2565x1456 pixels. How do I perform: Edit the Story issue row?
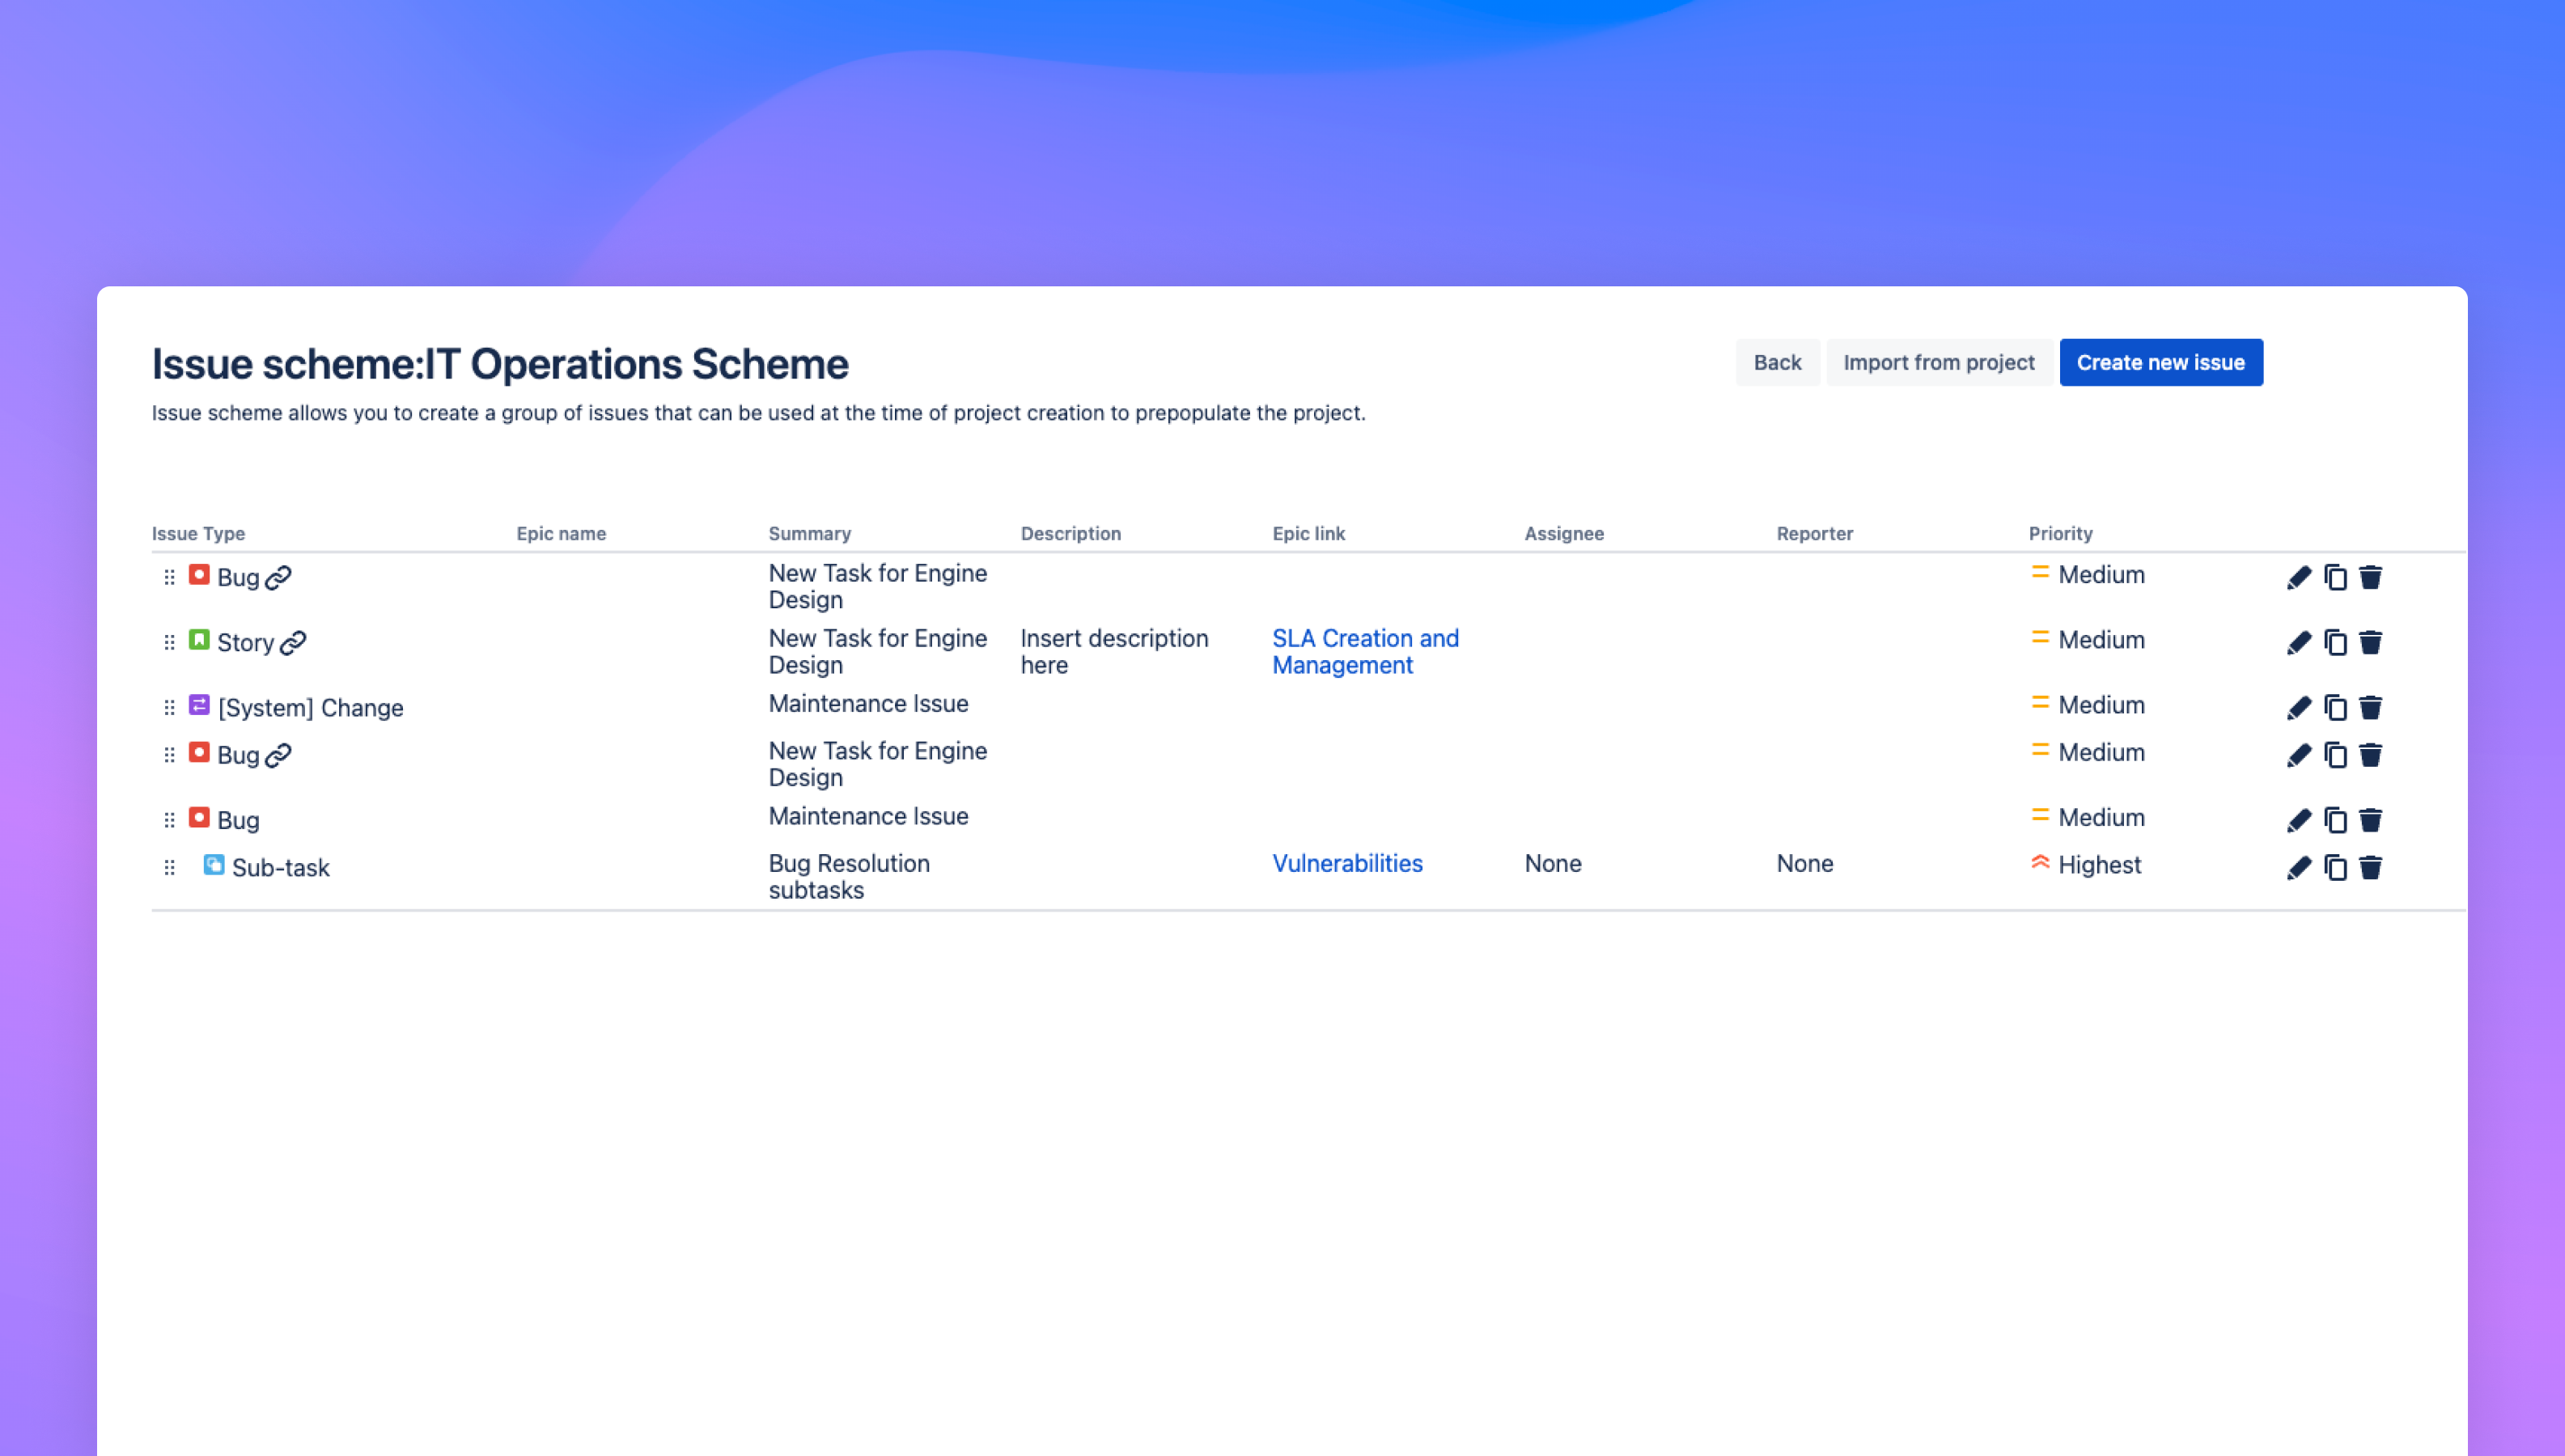coord(2299,642)
